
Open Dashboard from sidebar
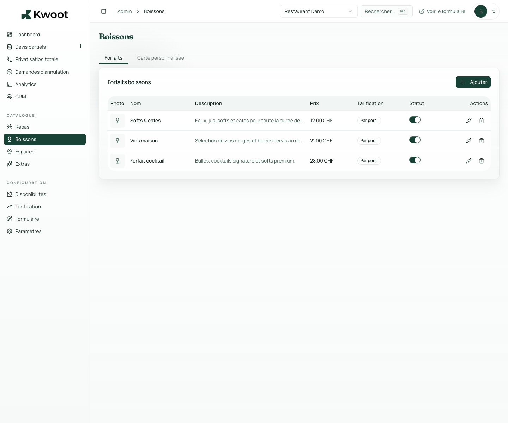pos(45,35)
